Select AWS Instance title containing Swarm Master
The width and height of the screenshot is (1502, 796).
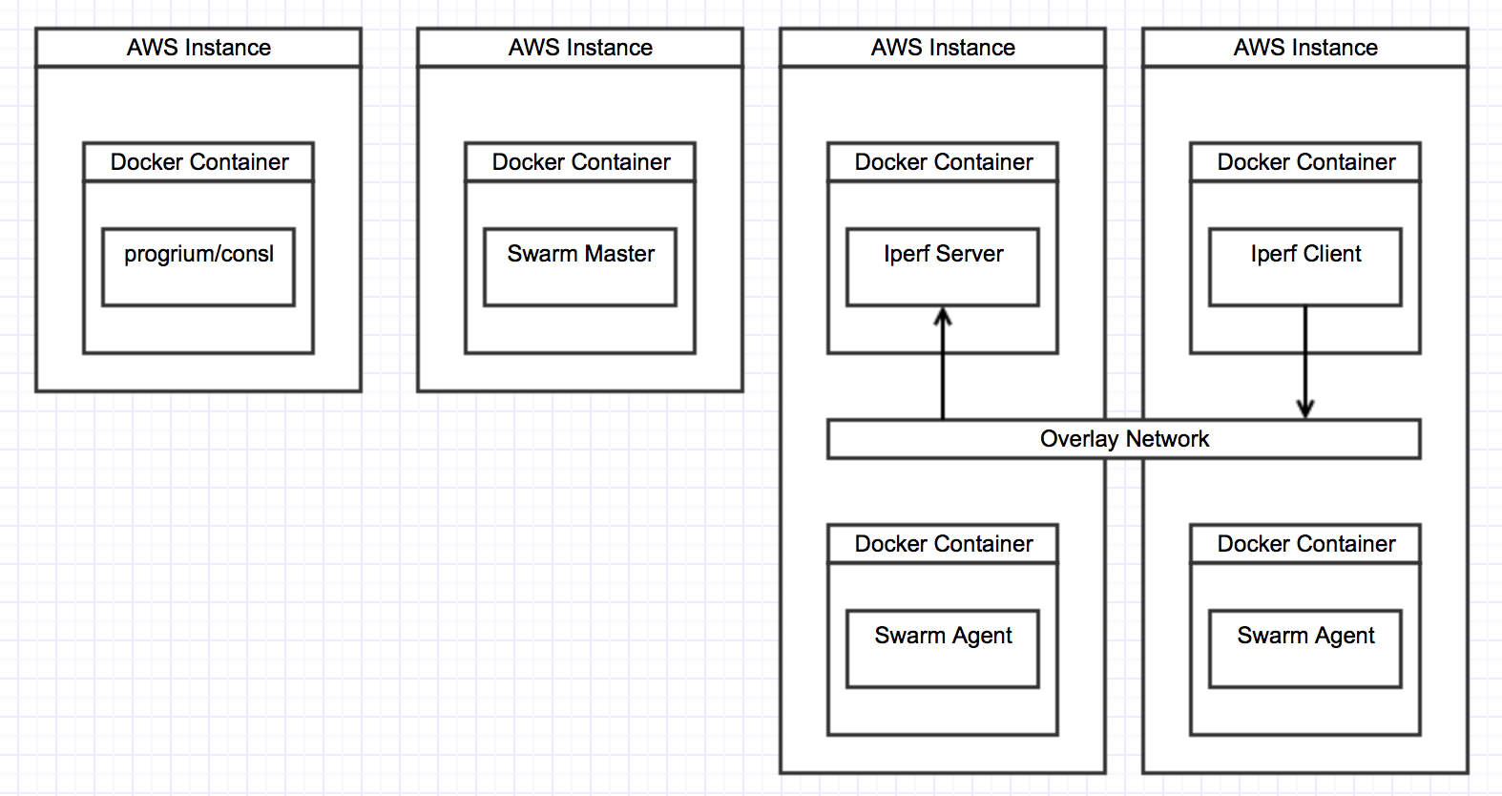[580, 48]
